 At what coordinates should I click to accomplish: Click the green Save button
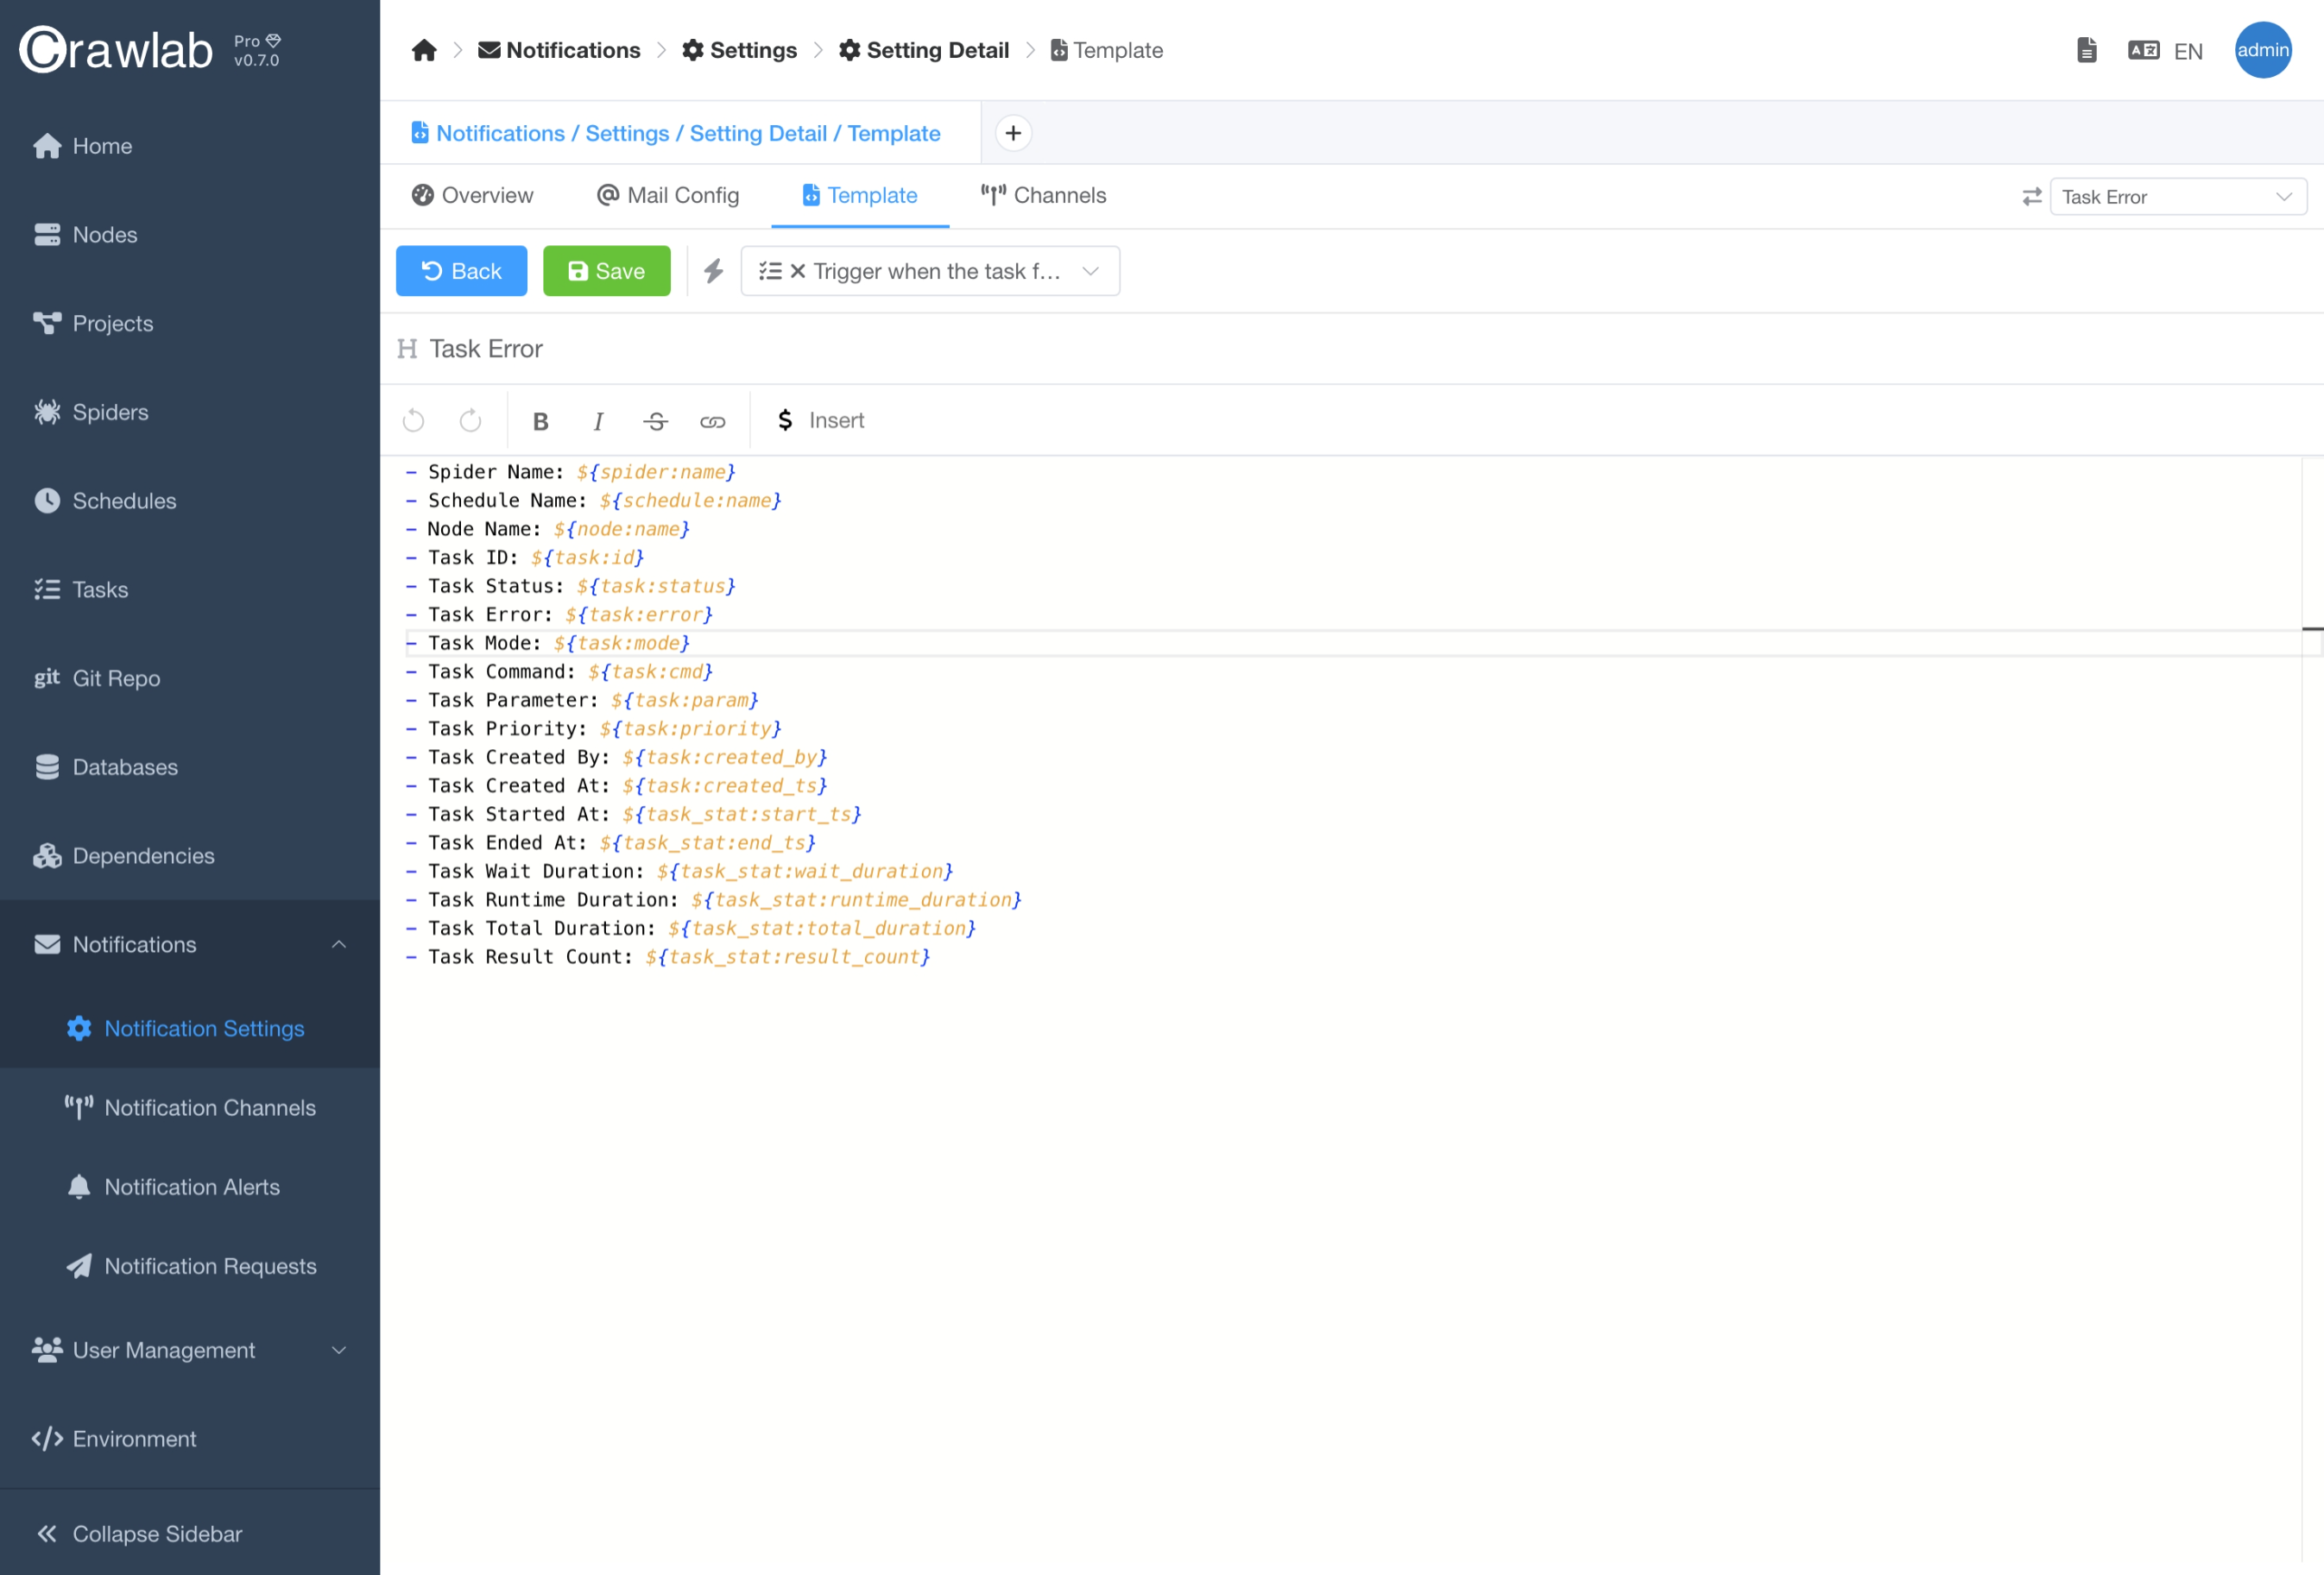(x=606, y=271)
